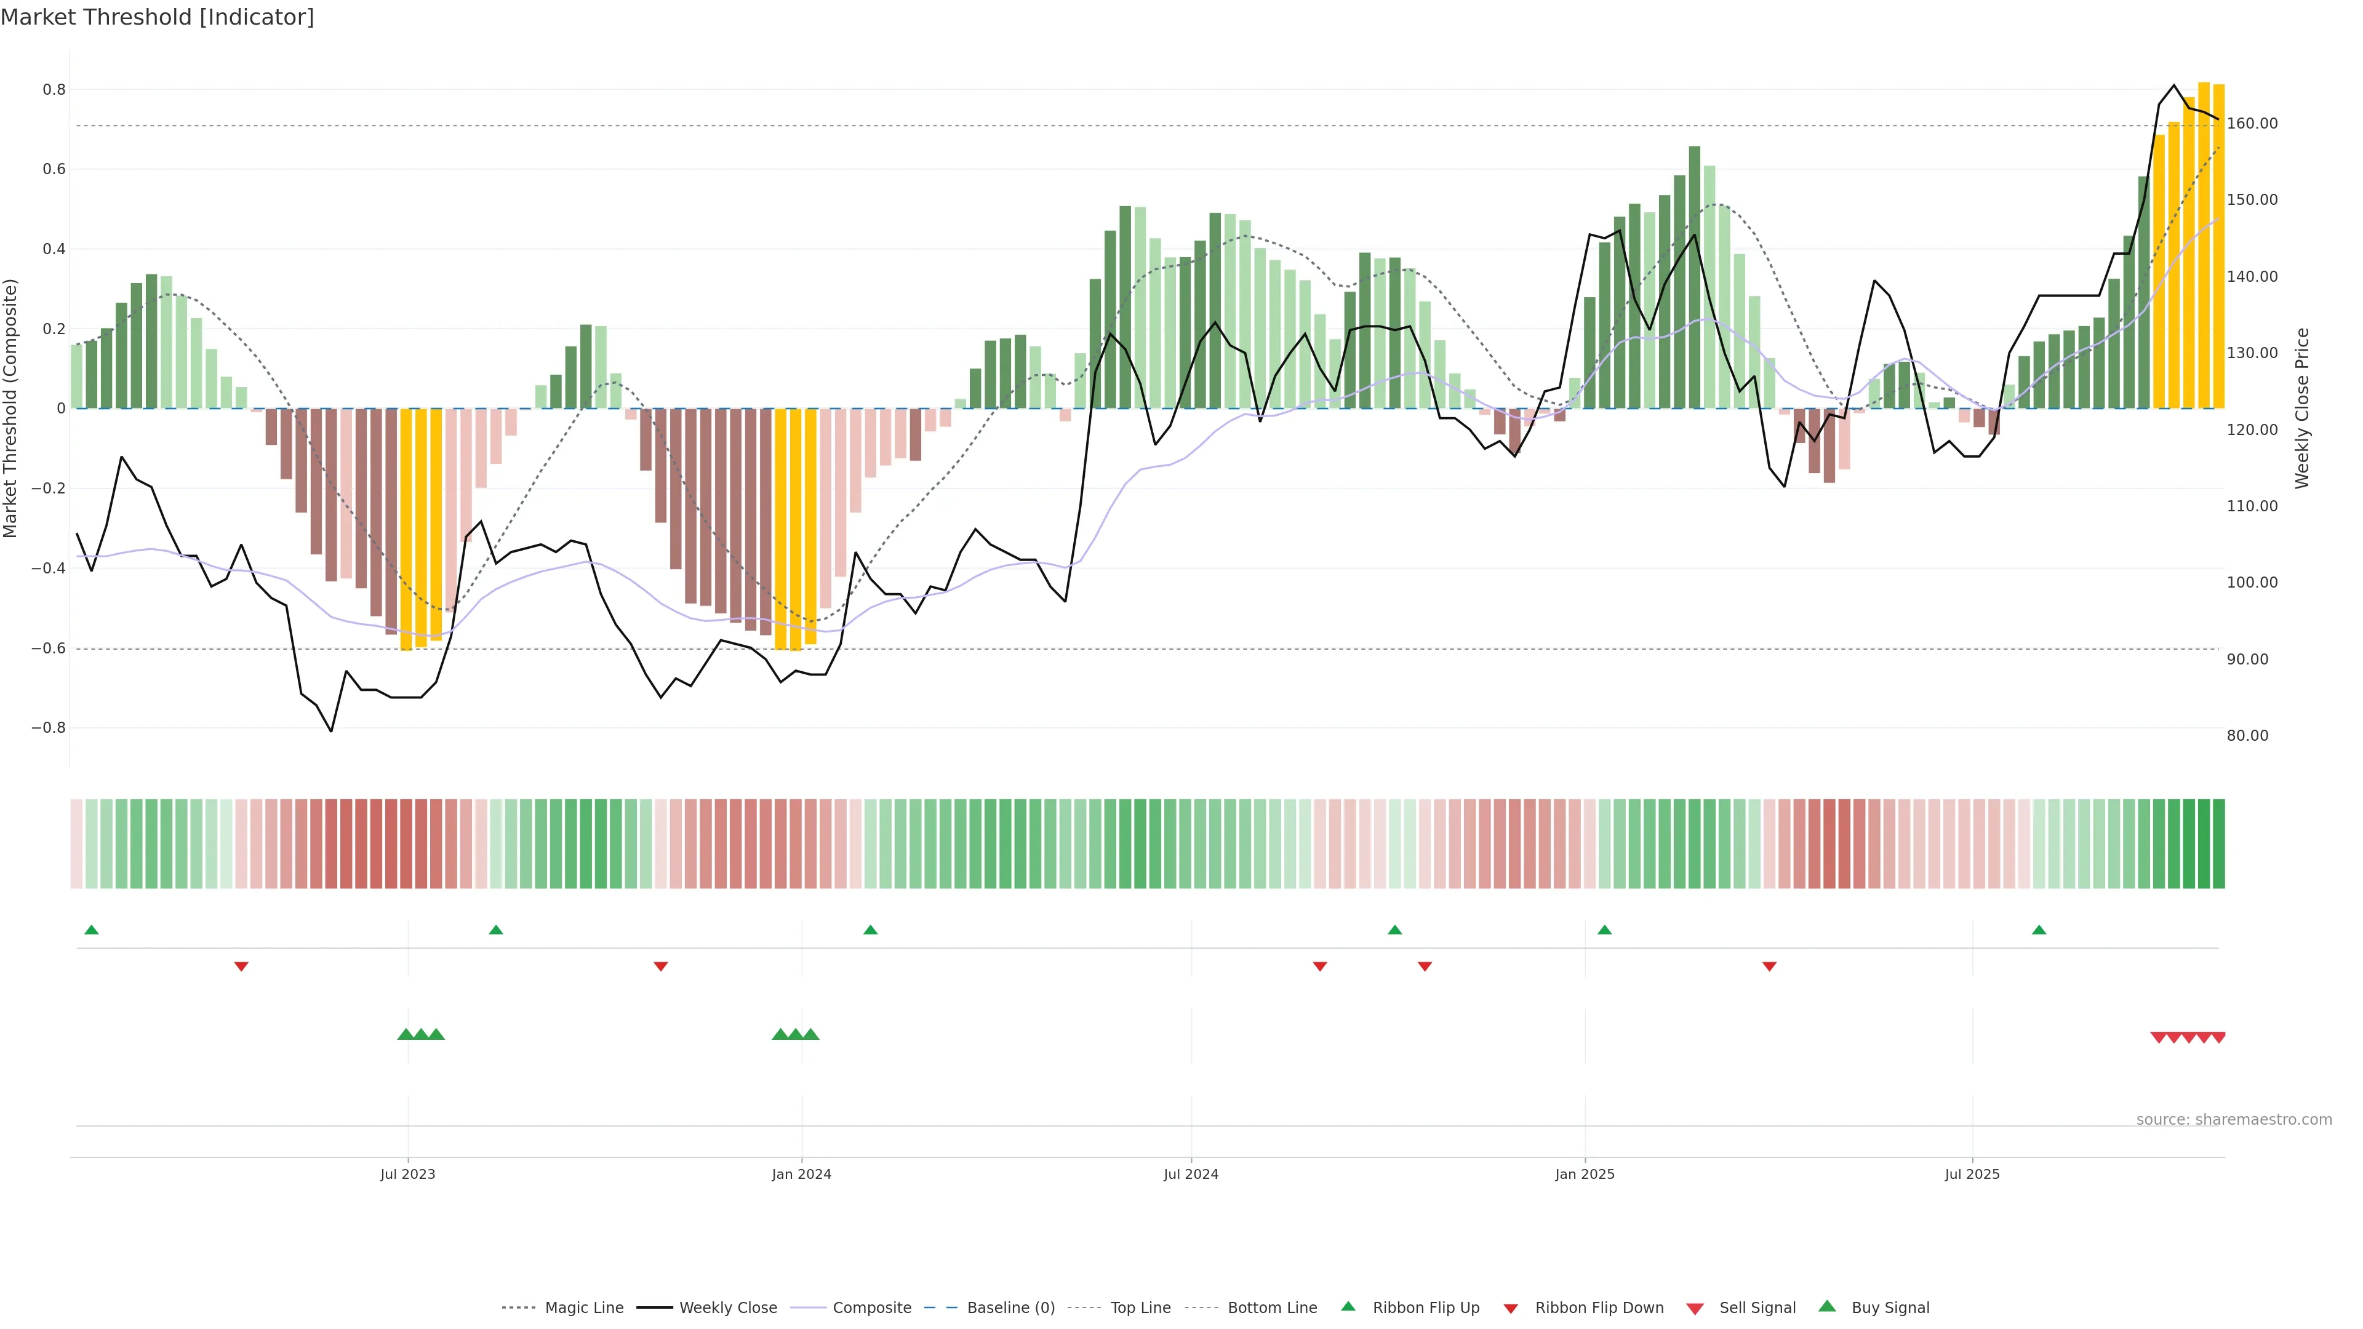Click the Market Threshold [Indicator] title
This screenshot has height=1329, width=2363.
[x=157, y=17]
